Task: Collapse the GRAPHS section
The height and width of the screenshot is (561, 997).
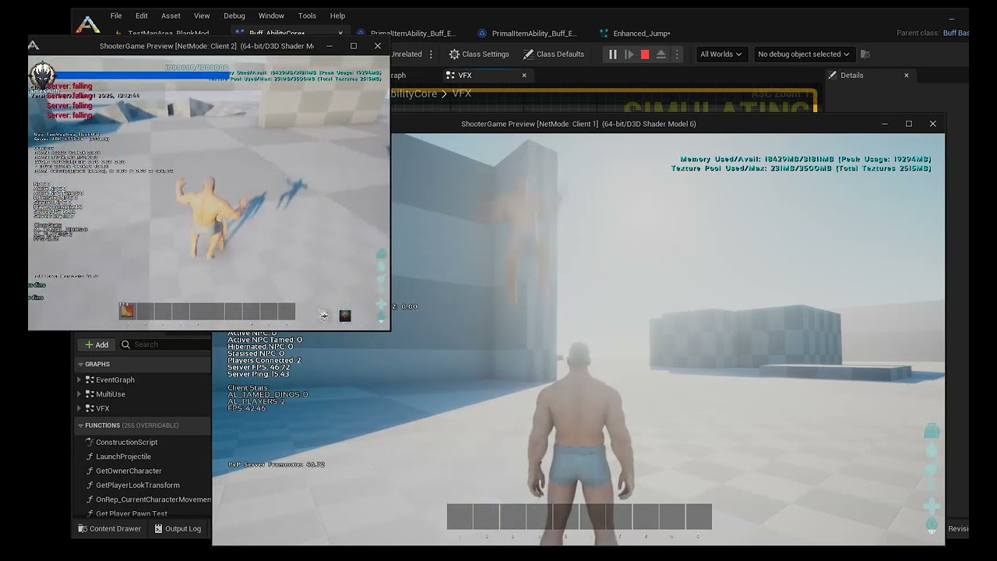Action: click(x=80, y=365)
